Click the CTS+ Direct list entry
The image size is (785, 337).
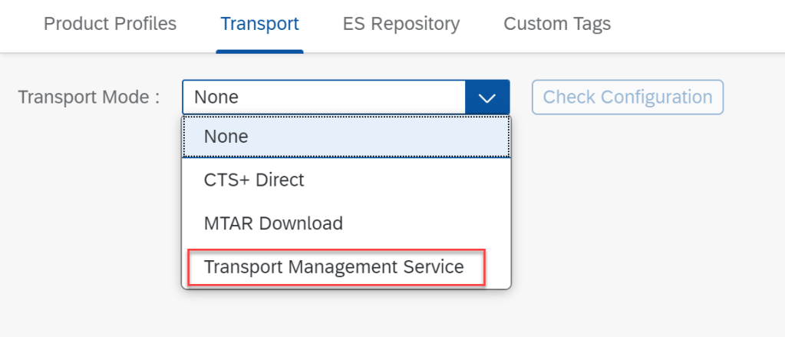(345, 180)
